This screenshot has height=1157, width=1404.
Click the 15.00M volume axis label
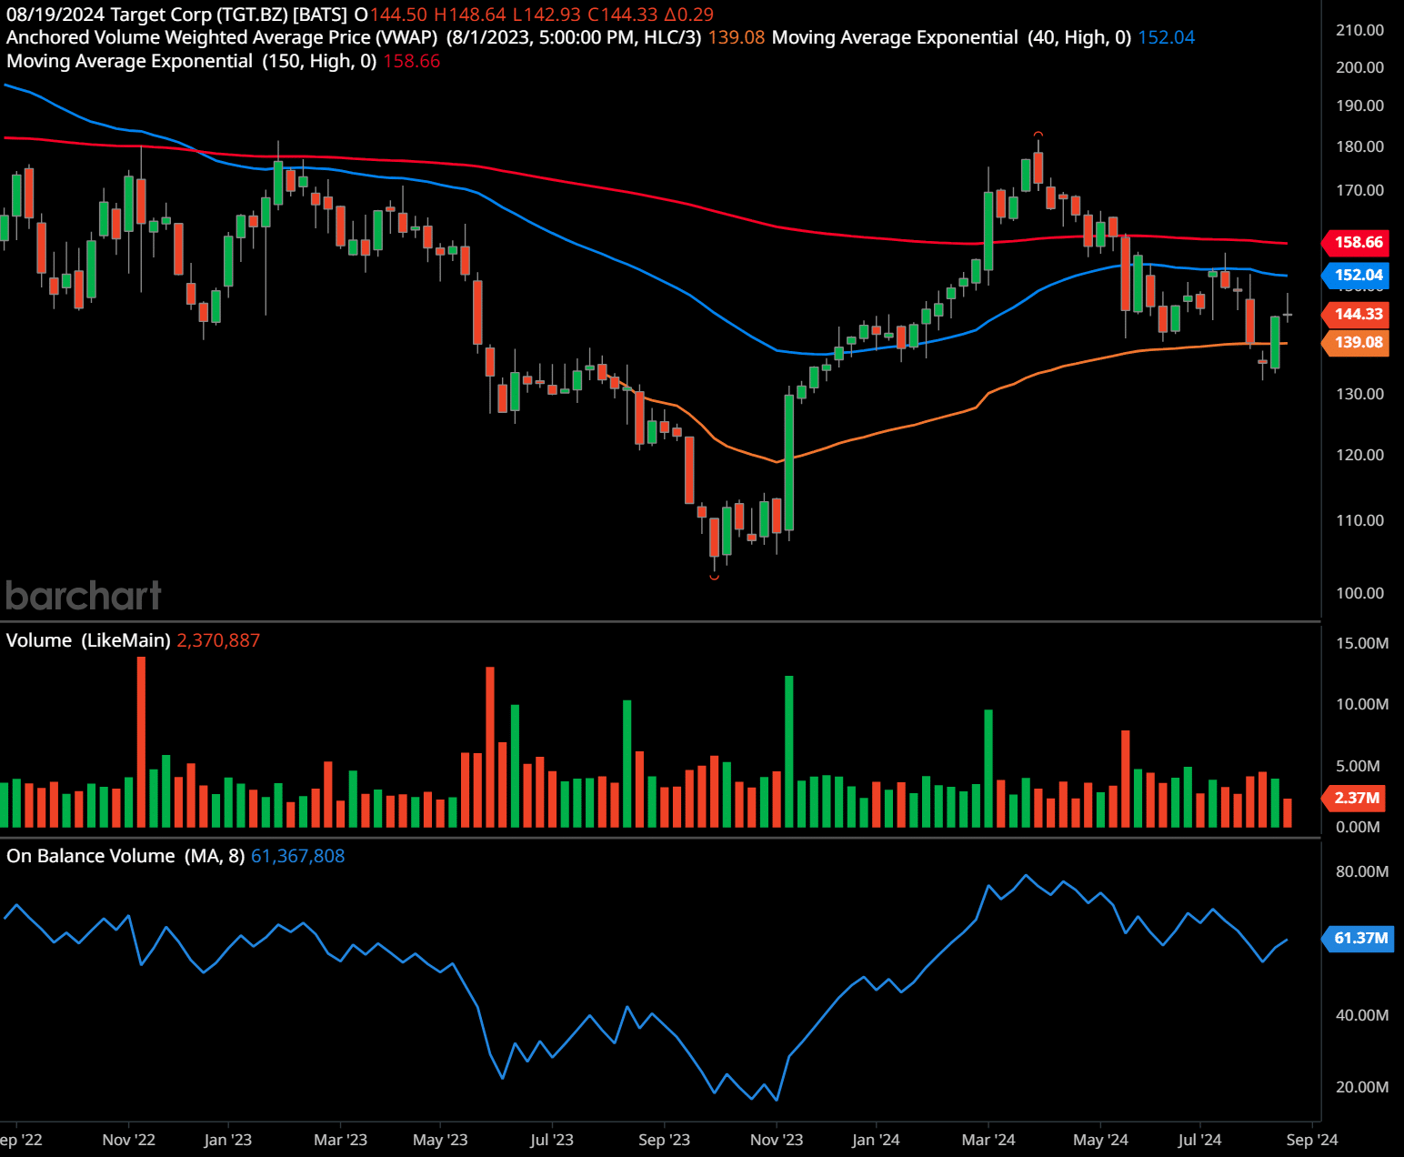pos(1362,643)
